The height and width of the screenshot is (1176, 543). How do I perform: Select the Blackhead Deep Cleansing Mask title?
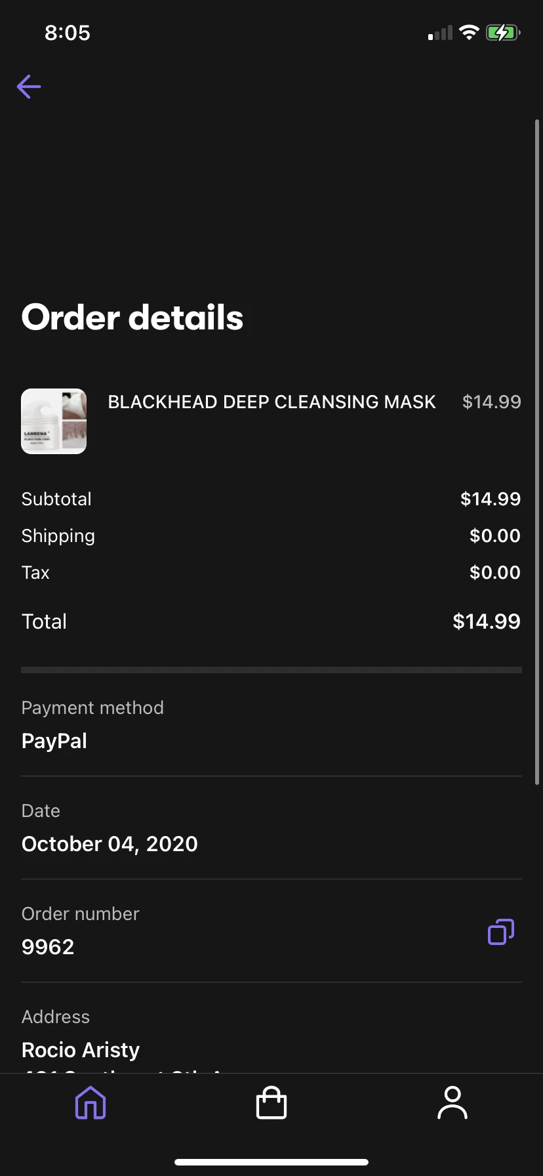[x=271, y=402]
